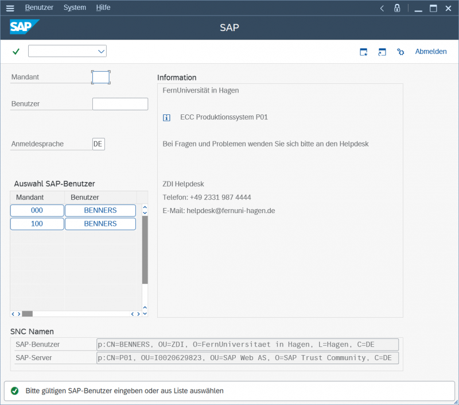The image size is (459, 405).
Task: Click the Abmelden button
Action: pos(431,52)
